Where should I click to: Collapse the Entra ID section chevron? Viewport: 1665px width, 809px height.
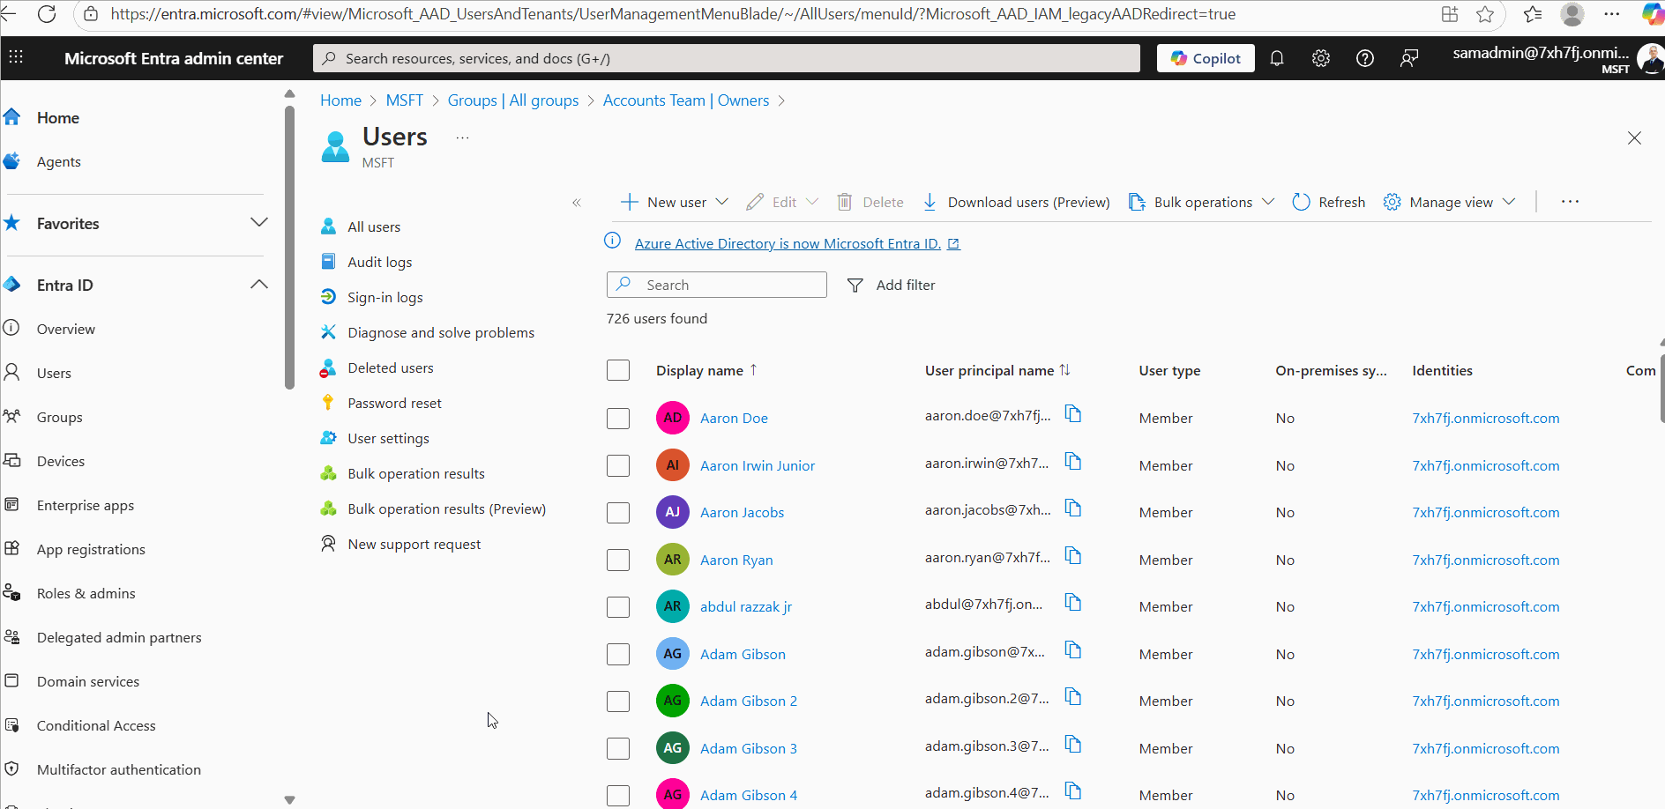[x=258, y=284]
